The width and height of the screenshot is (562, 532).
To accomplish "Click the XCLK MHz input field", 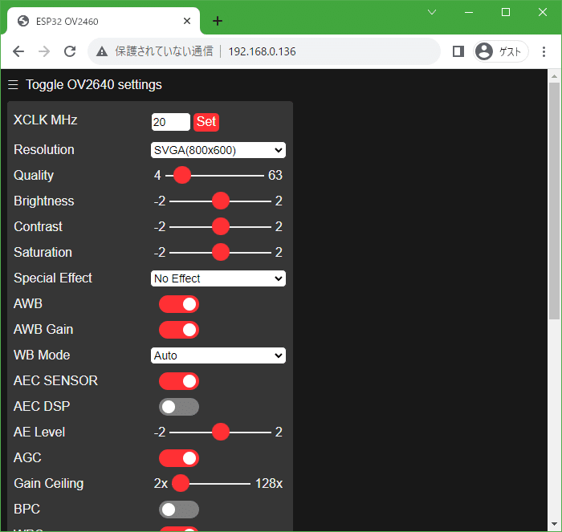I will [x=170, y=122].
